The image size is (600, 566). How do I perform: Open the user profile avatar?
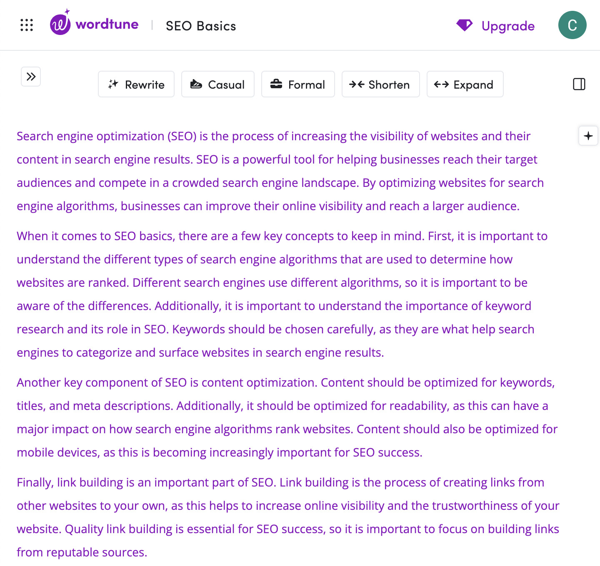[x=572, y=25]
